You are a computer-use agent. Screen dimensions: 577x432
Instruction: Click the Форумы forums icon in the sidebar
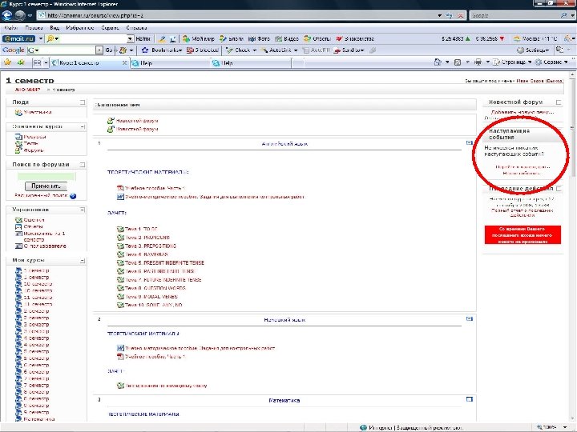pyautogui.click(x=17, y=150)
